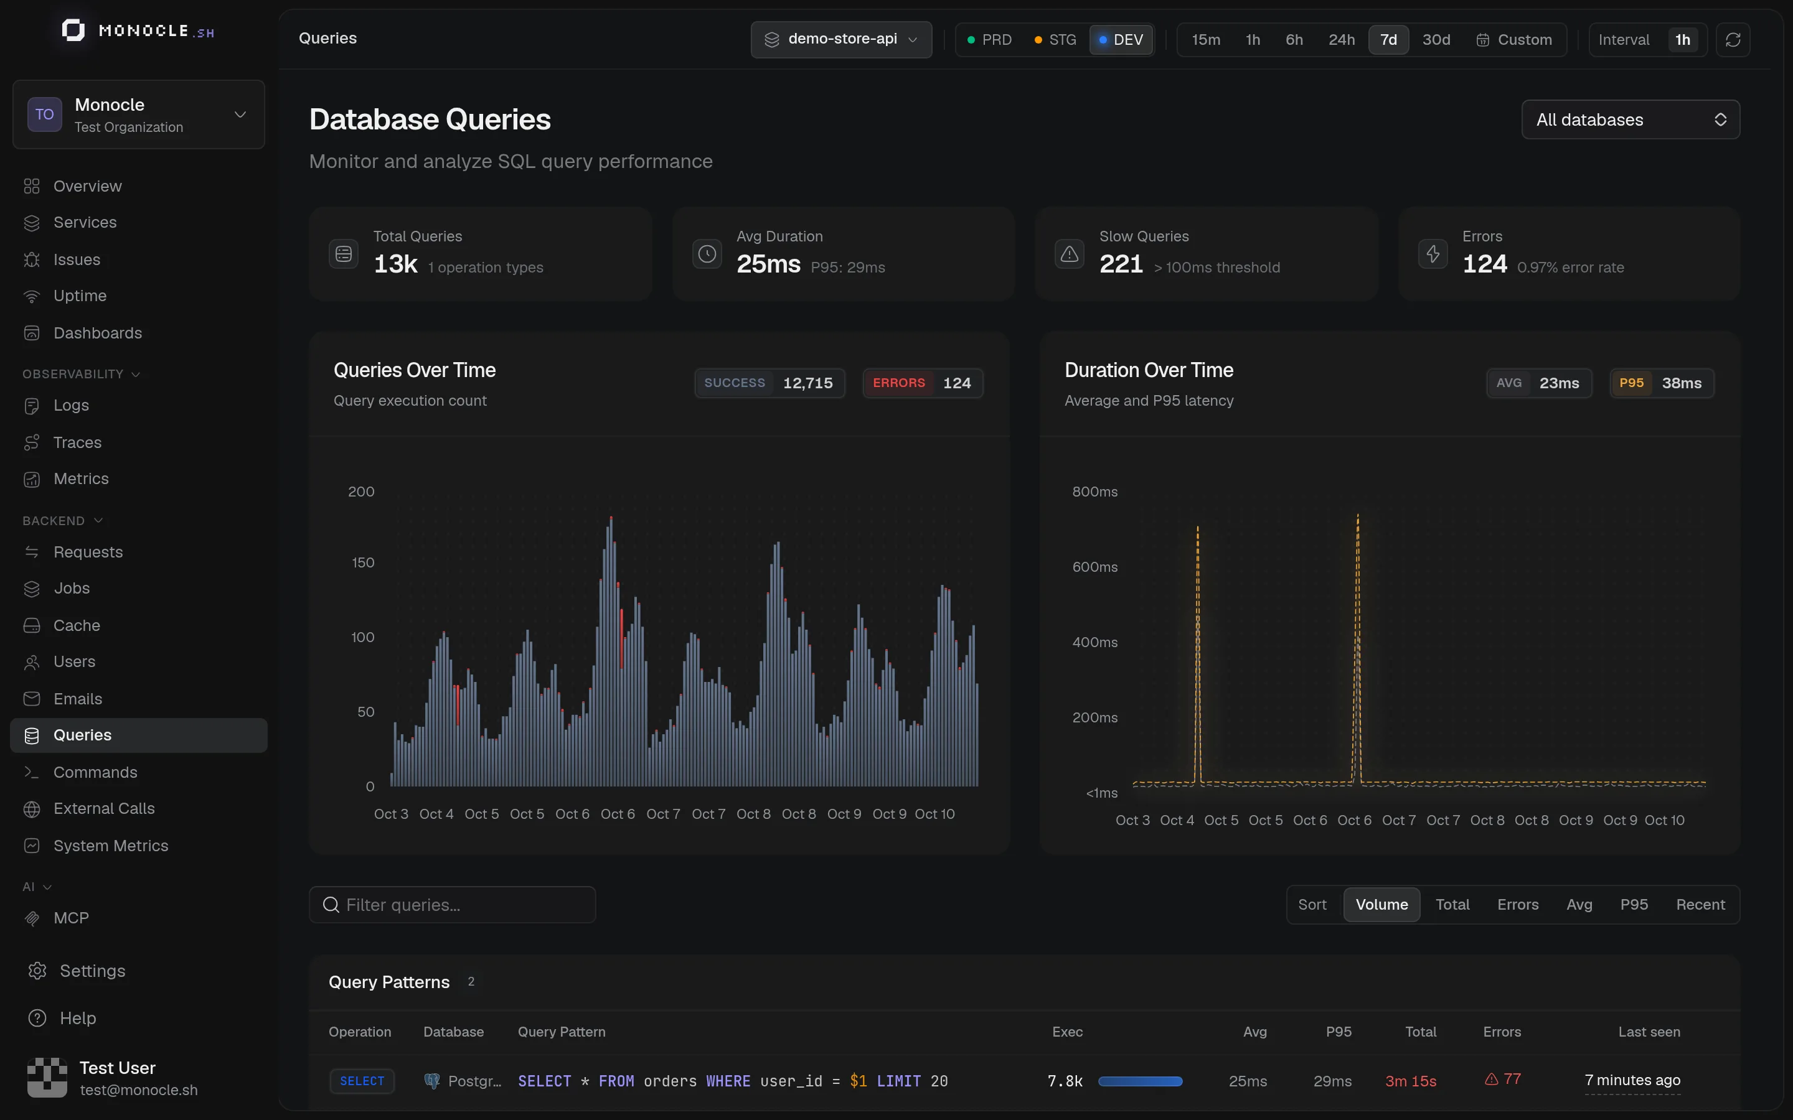Expand the Monocle Test Organization switcher
The image size is (1793, 1120).
click(x=139, y=115)
